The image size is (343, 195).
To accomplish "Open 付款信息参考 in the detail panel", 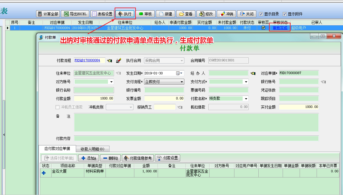I will tap(138, 158).
